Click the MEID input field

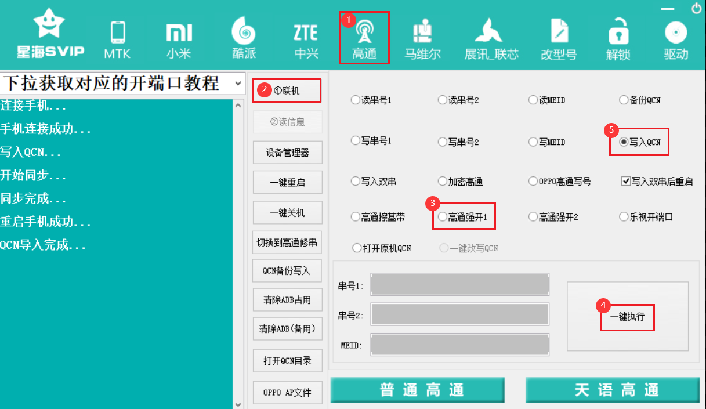coord(460,345)
